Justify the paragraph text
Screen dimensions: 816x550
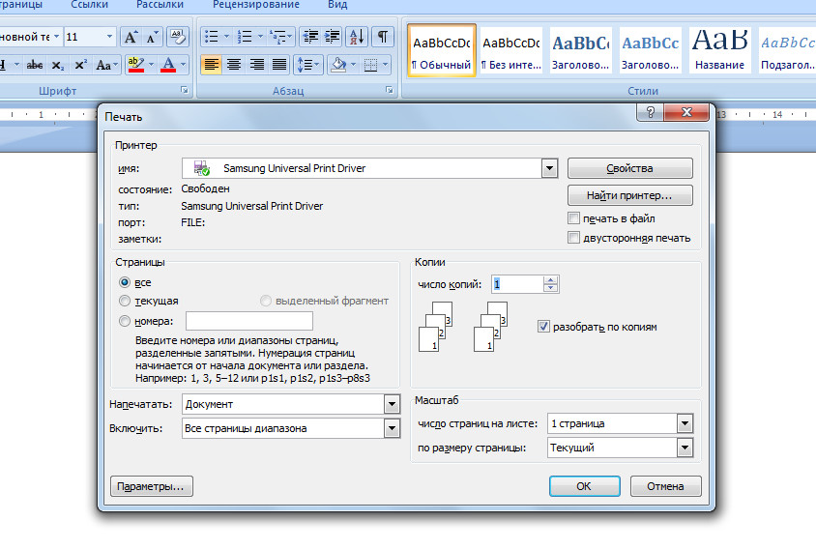[x=279, y=65]
